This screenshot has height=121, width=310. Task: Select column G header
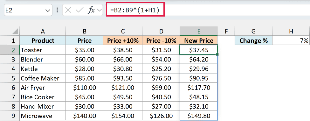pos(253,31)
